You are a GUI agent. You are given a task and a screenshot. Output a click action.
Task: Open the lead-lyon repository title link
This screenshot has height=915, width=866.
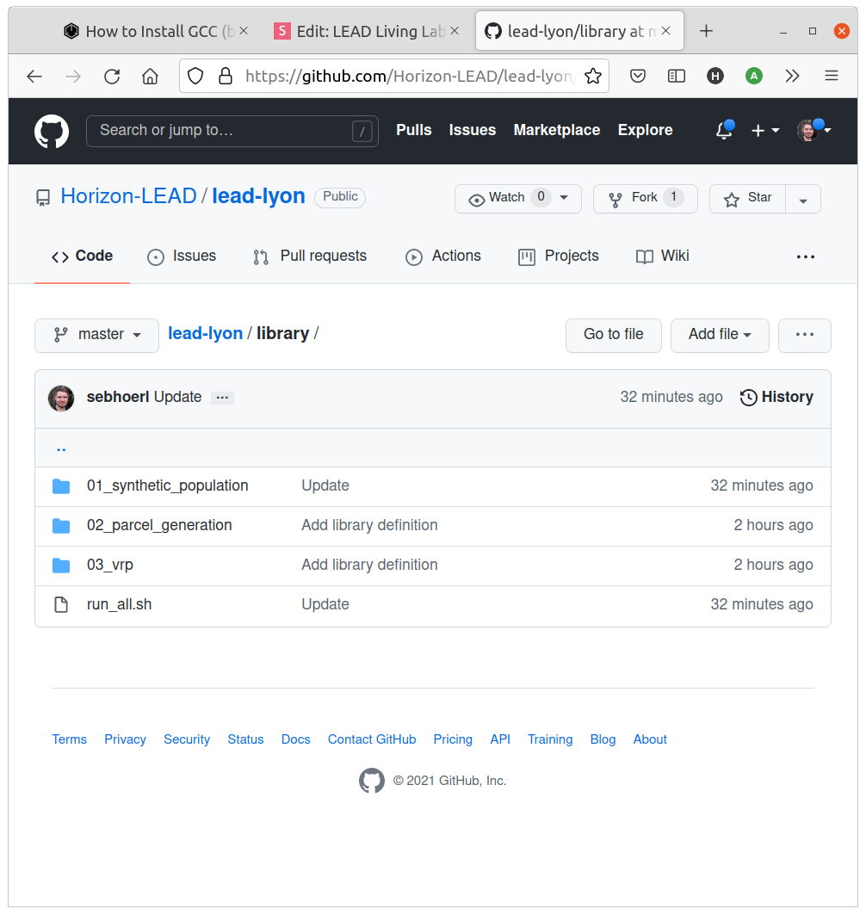click(x=258, y=196)
